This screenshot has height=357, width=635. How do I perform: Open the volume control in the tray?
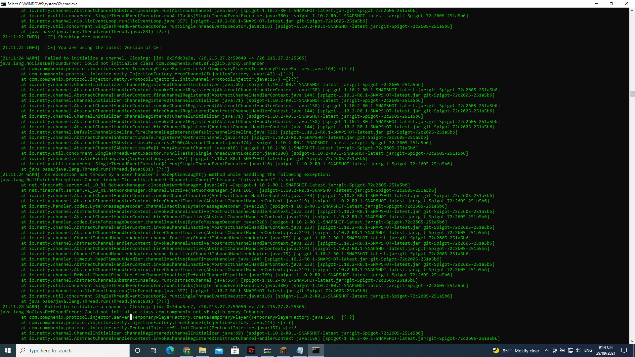(578, 350)
